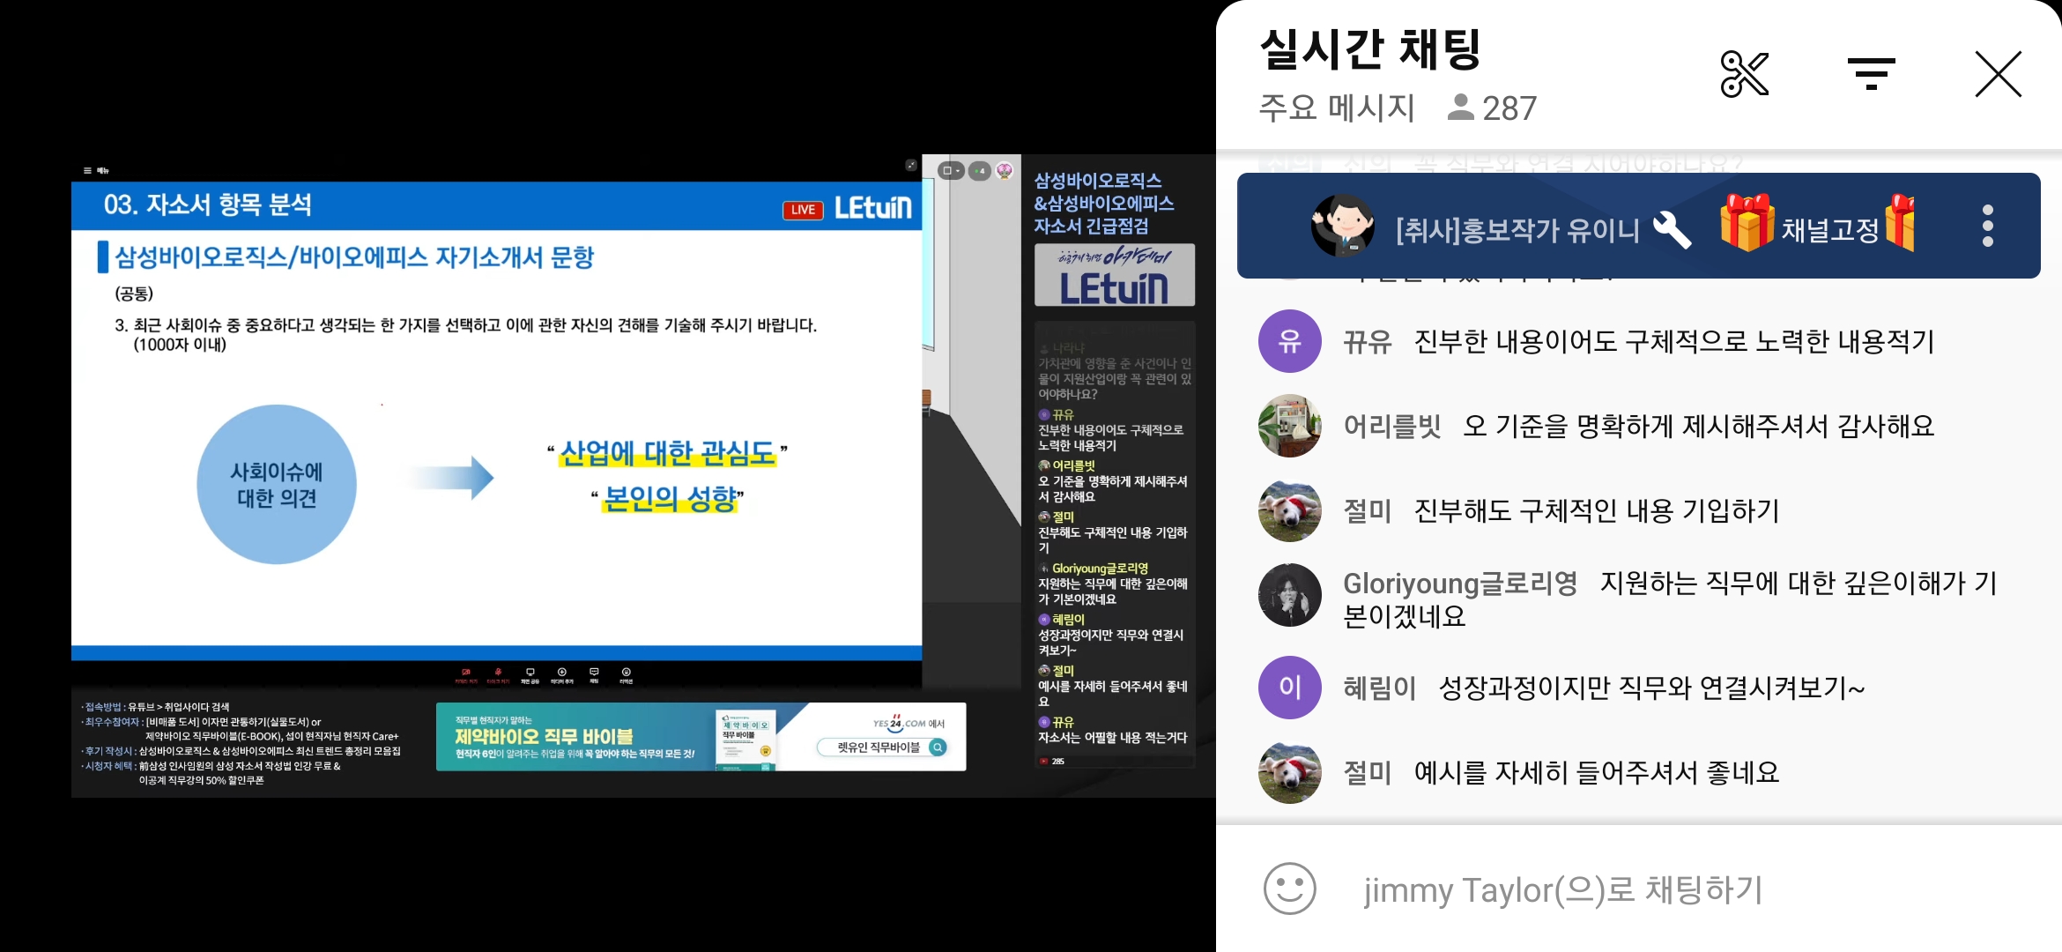The image size is (2062, 952).
Task: Tap the book cover image in banner
Action: [x=745, y=739]
